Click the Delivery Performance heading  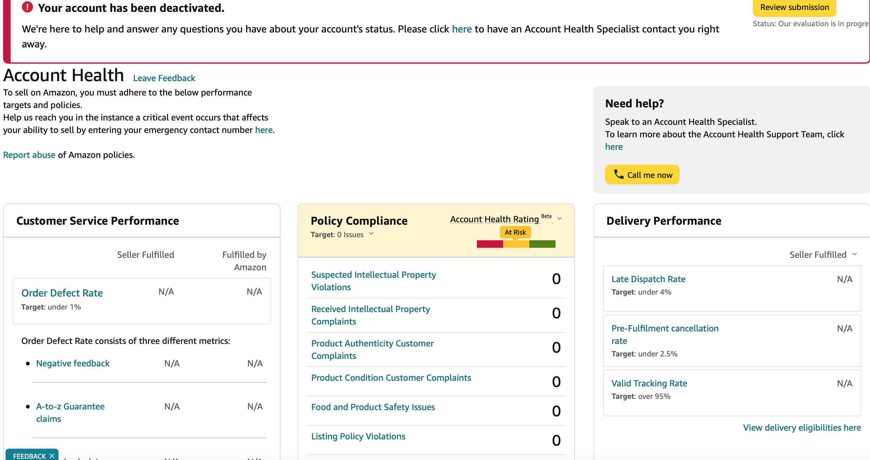[664, 220]
